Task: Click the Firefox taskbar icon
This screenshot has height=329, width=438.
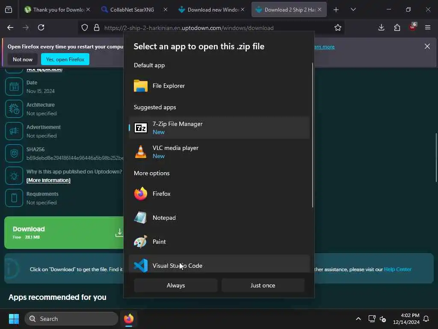Action: [128, 319]
